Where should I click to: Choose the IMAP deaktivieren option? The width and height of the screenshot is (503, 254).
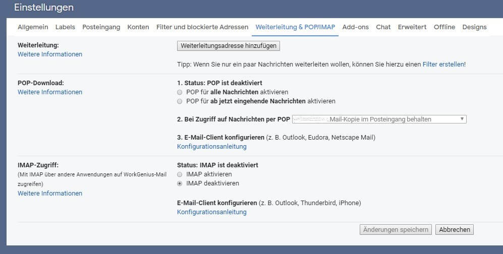coord(180,183)
